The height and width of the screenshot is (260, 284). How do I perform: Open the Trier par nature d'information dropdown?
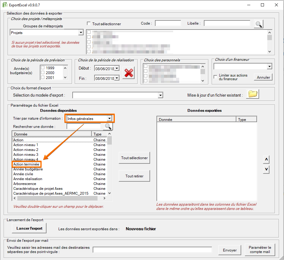click(109, 118)
